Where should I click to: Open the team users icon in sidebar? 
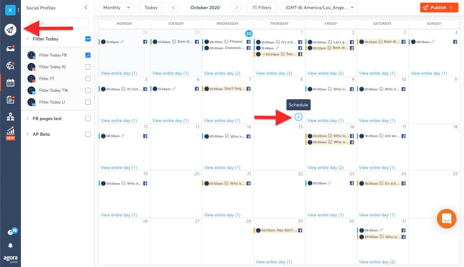coord(10,116)
